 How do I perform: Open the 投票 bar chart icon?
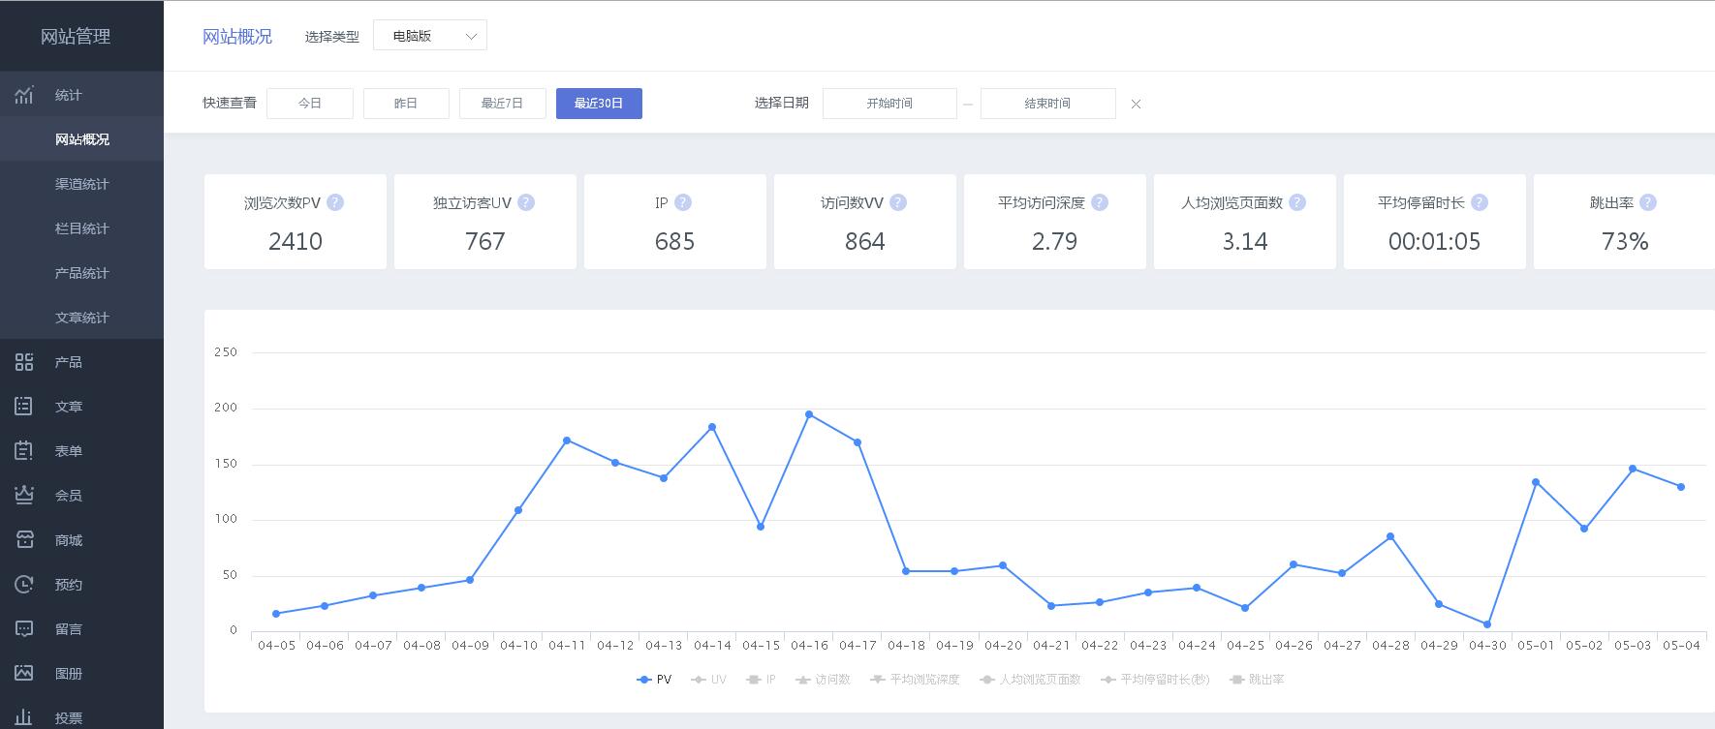24,717
